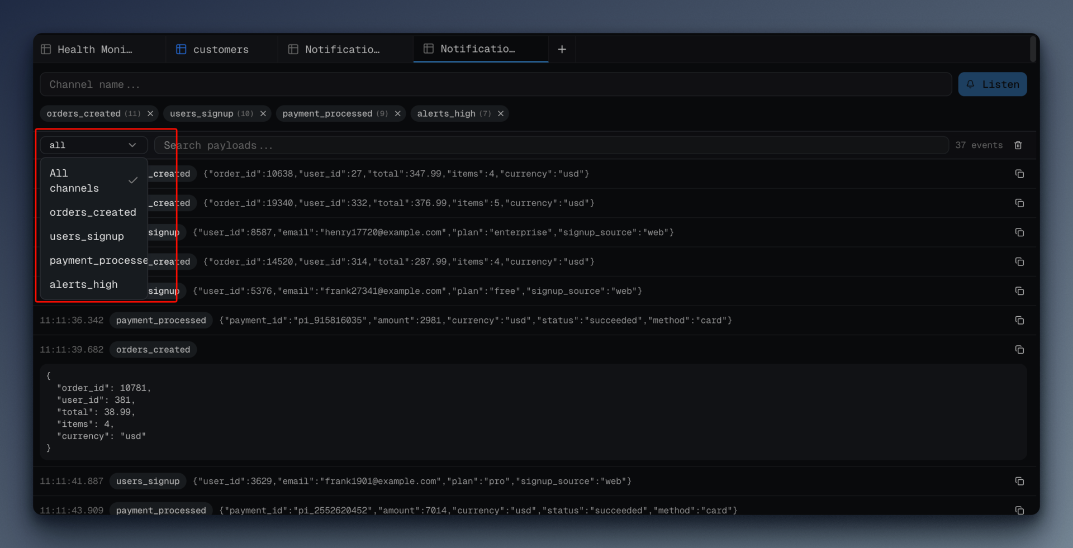Screen dimensions: 1073x548
Task: Copy the henry17720 signup payload
Action: point(1019,232)
